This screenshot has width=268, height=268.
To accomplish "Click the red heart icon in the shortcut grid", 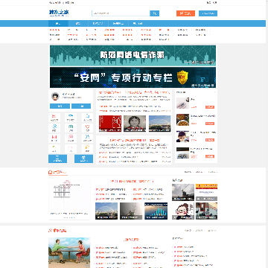I will tap(87, 128).
